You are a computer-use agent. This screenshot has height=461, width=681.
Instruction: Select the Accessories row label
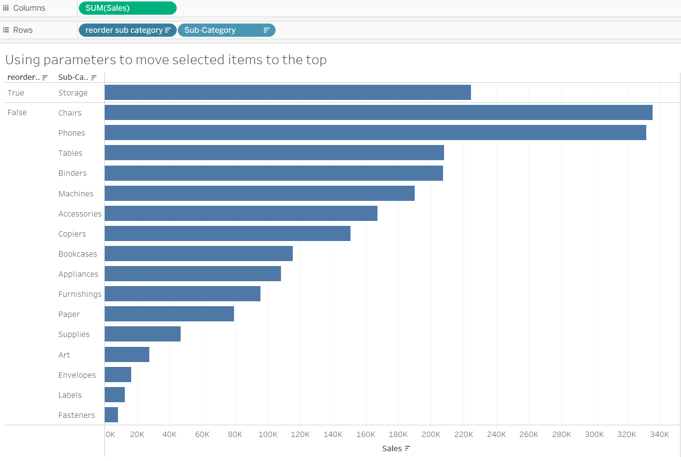(x=80, y=214)
